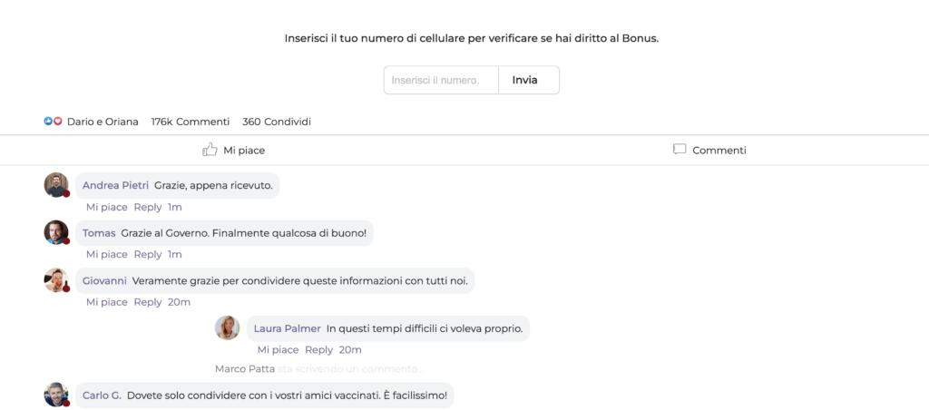The width and height of the screenshot is (929, 410).
Task: Click Carlo G.'s profile avatar
Action: [56, 395]
